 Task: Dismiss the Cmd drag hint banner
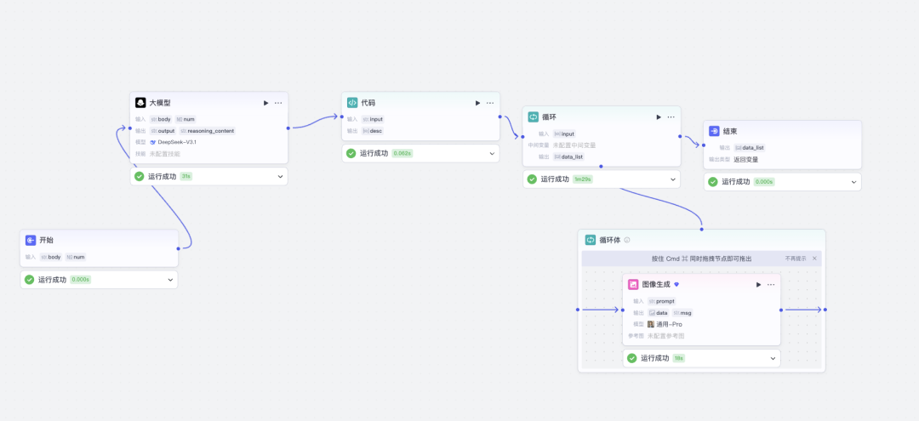814,259
